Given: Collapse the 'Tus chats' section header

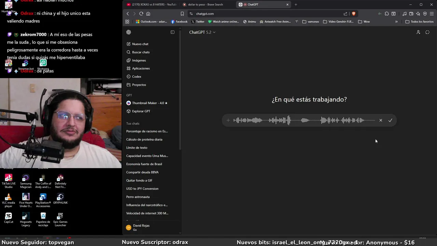Looking at the screenshot, I should pyautogui.click(x=133, y=123).
